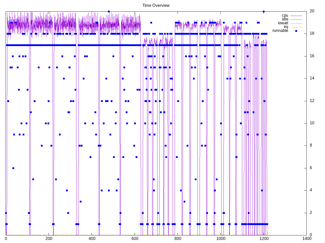
Task: Click the x-axis tick label 1000
Action: pyautogui.click(x=221, y=238)
